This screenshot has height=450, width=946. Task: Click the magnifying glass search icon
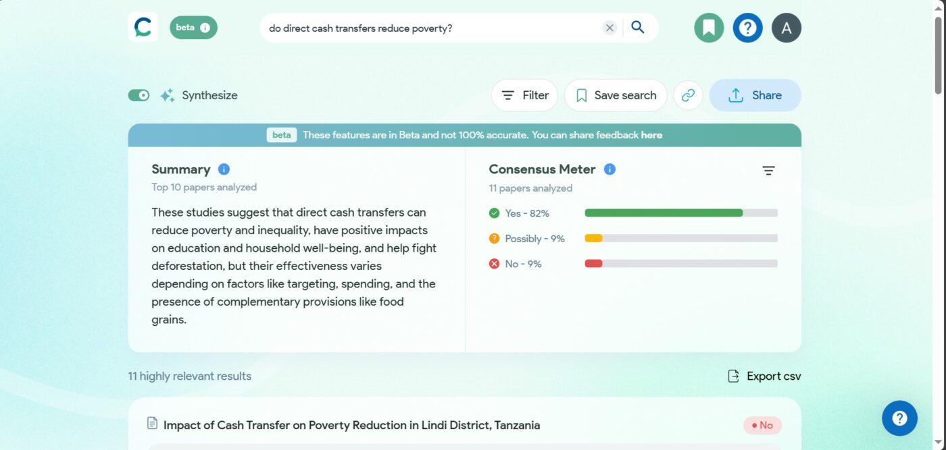tap(638, 28)
